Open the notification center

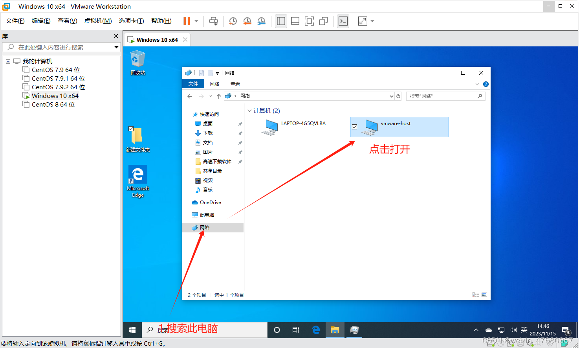(566, 330)
